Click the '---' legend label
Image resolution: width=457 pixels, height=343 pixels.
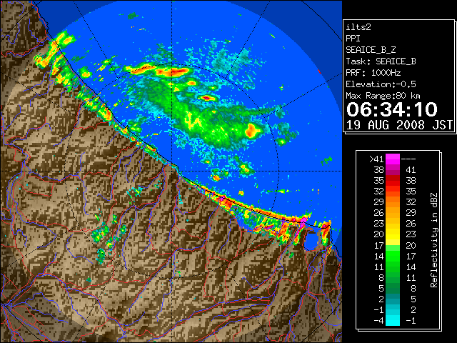(x=408, y=159)
